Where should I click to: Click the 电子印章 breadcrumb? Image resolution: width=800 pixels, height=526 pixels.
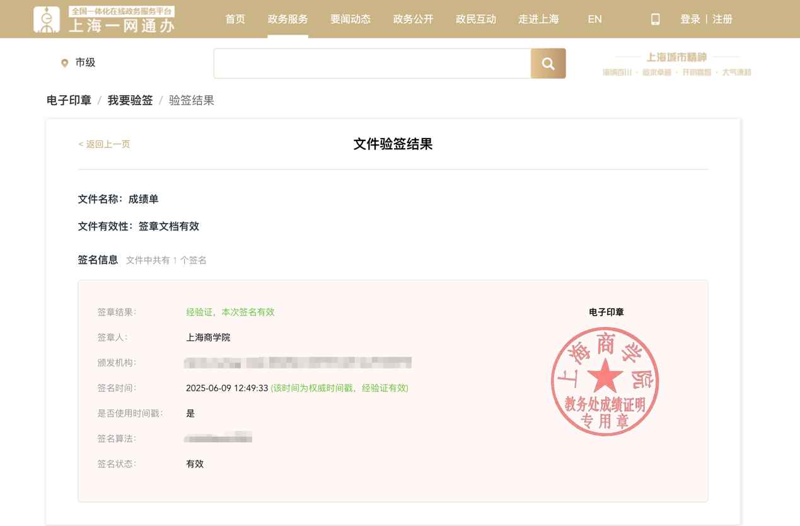(69, 101)
